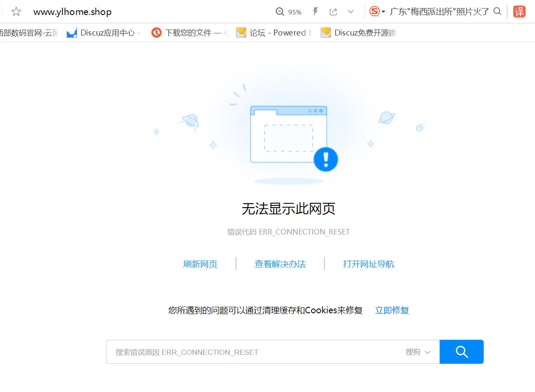Expand the 搜狗 search engine dropdown
Viewport: 535px width, 392px height.
pos(418,352)
